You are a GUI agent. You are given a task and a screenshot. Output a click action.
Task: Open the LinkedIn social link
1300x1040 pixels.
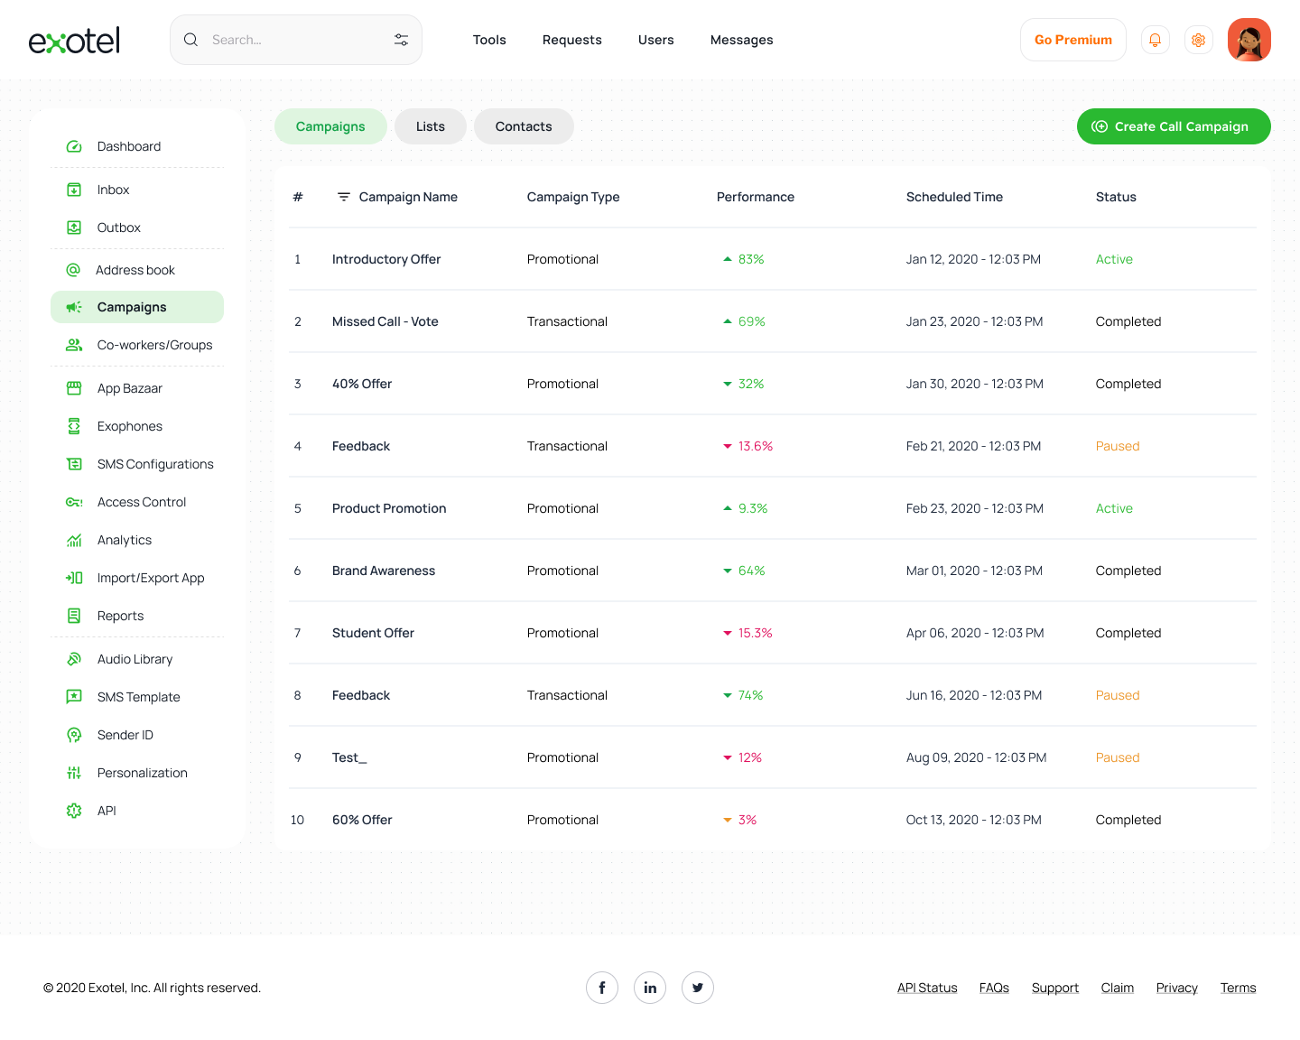650,988
